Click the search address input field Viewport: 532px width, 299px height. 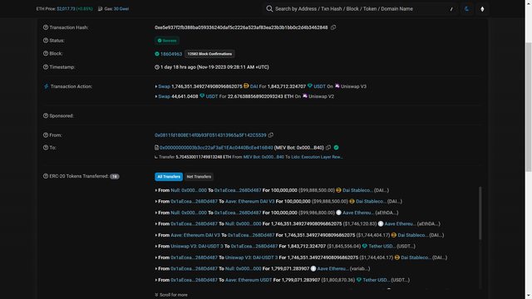click(361, 9)
